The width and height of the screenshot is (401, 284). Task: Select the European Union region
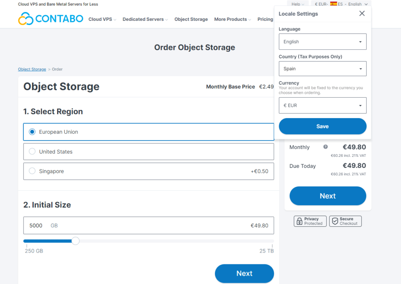[x=148, y=132]
